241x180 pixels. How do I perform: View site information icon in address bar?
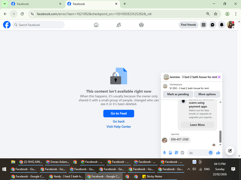[32, 14]
